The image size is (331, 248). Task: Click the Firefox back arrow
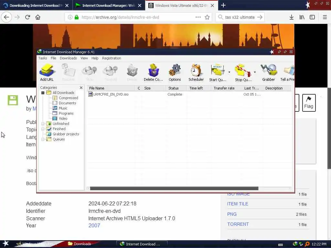6,17
